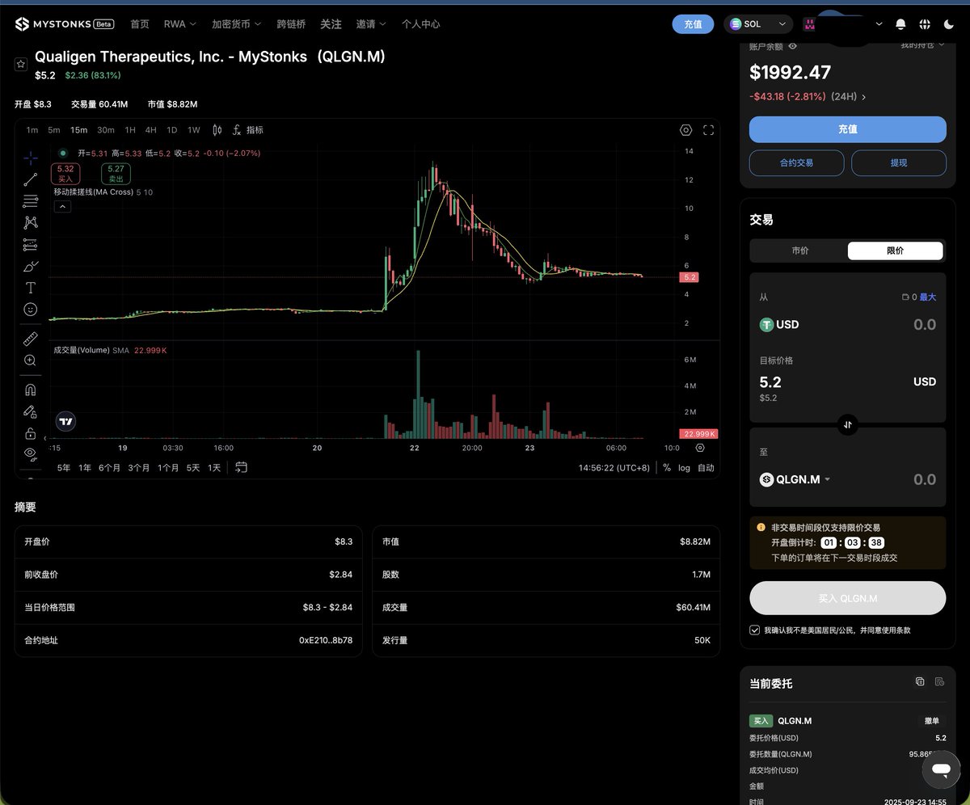Open chart settings hexagon icon

[686, 130]
